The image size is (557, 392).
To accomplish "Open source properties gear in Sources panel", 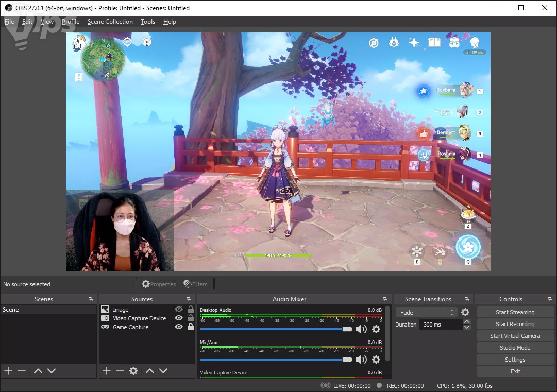I will click(133, 371).
